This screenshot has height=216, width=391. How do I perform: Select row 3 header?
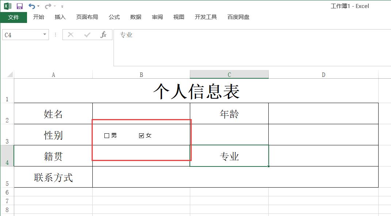[7, 135]
